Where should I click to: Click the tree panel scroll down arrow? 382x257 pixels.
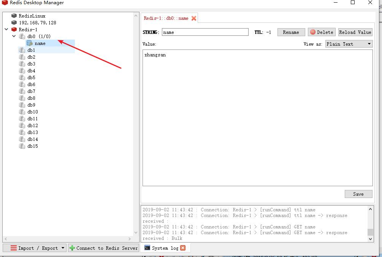point(136,232)
